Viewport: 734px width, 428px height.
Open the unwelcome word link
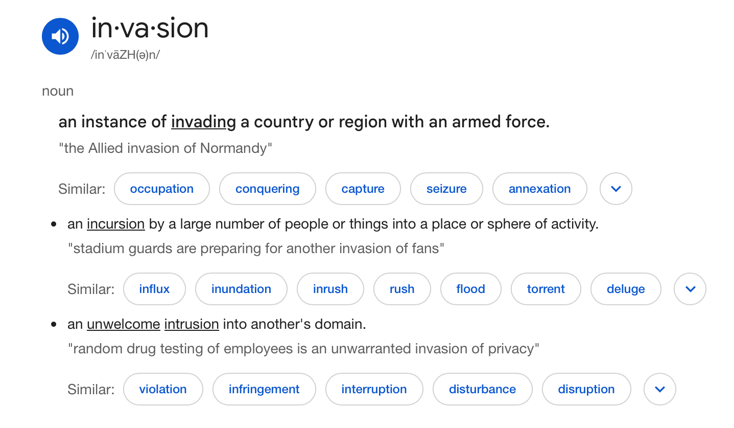click(124, 324)
